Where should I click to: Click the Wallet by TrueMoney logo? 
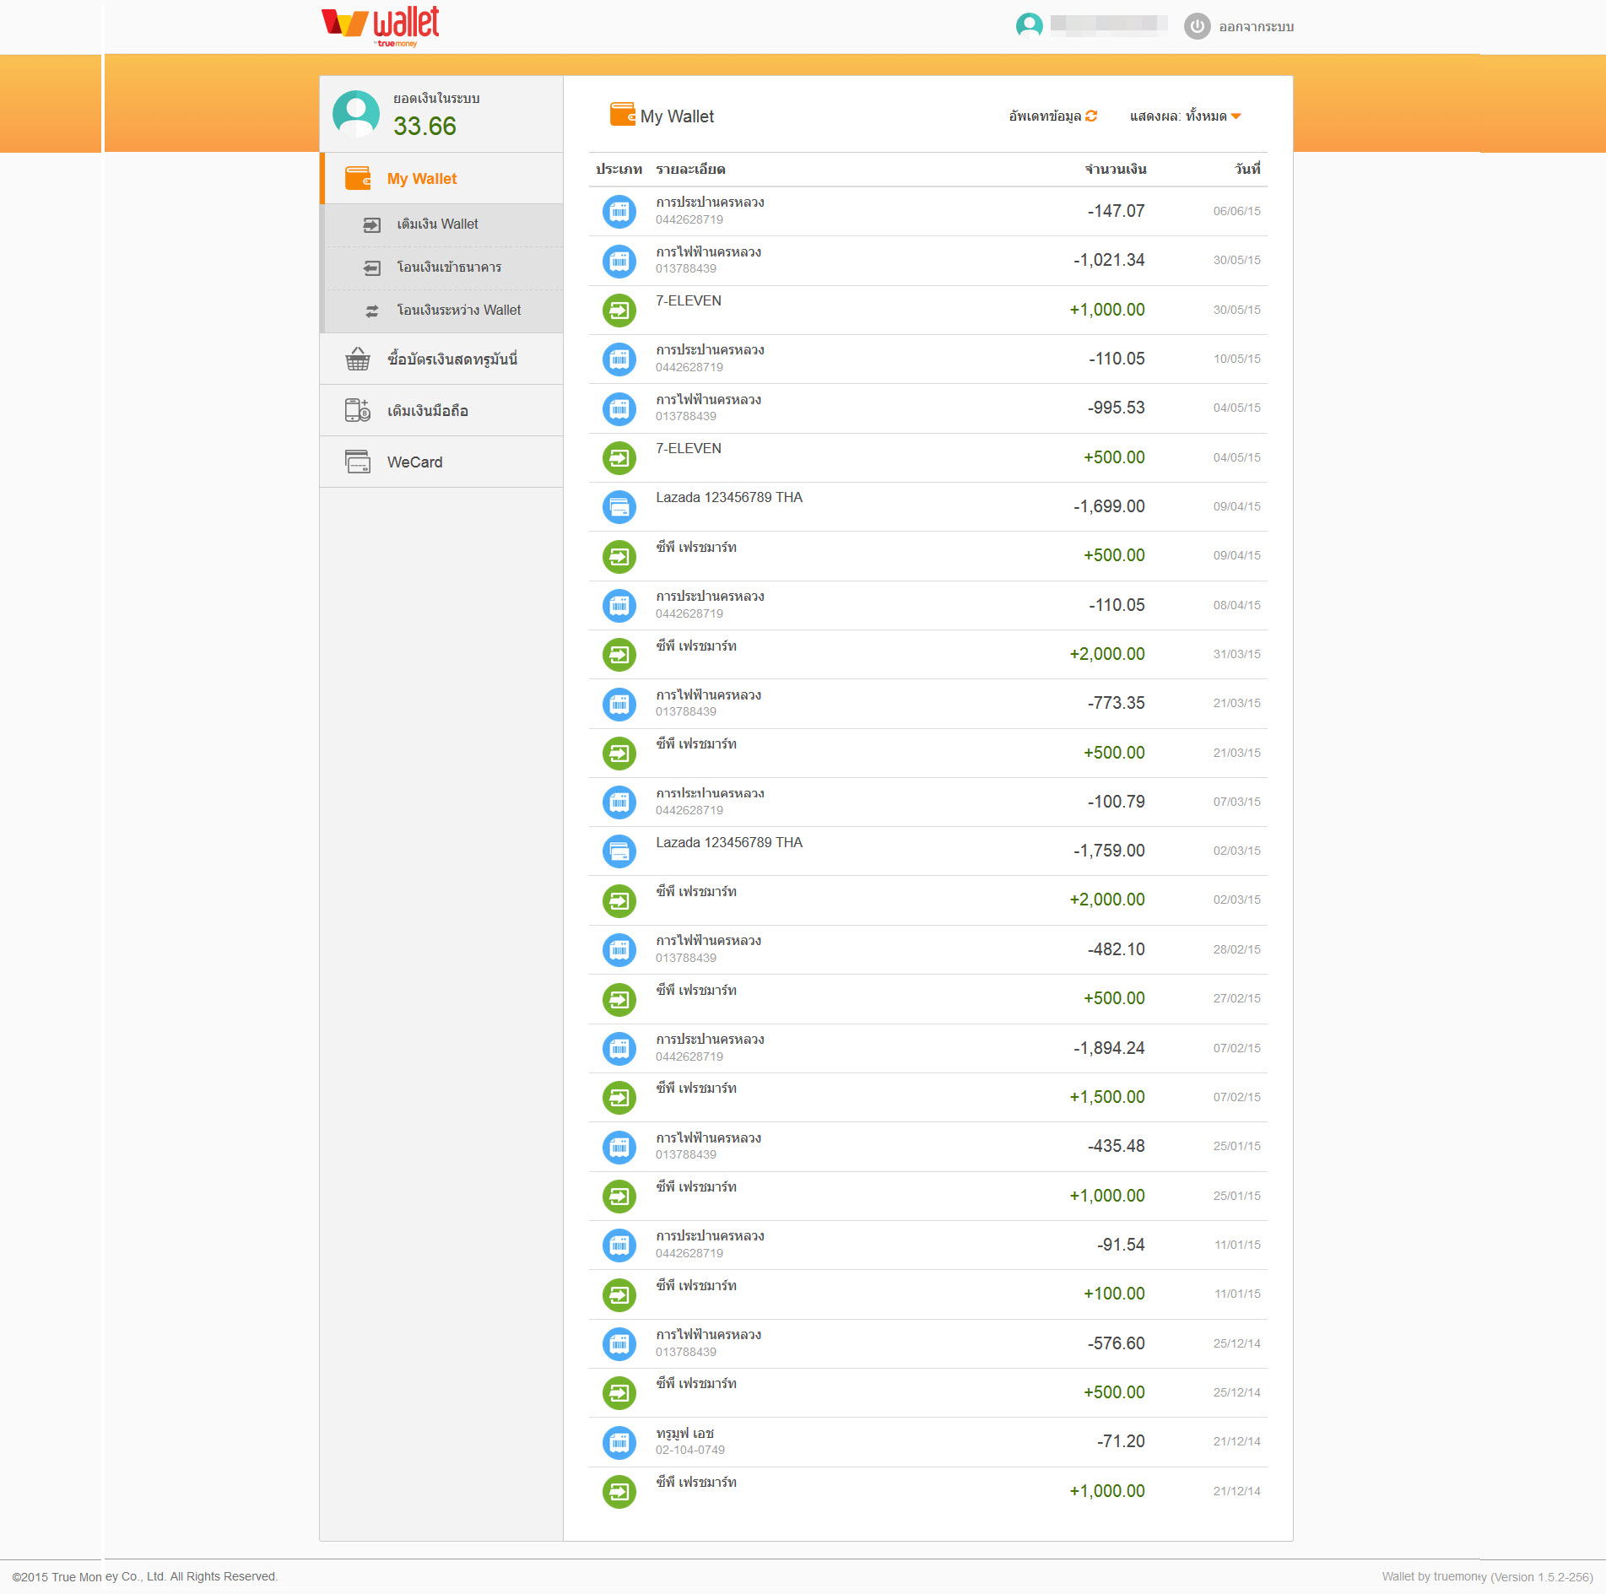381,26
